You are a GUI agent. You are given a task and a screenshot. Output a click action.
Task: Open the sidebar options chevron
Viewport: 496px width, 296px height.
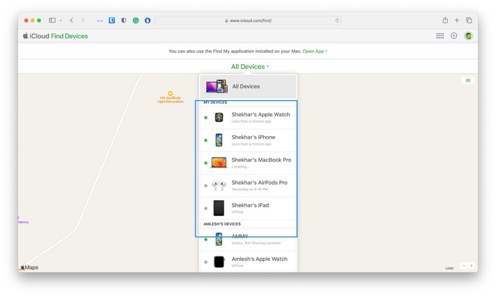(x=61, y=20)
